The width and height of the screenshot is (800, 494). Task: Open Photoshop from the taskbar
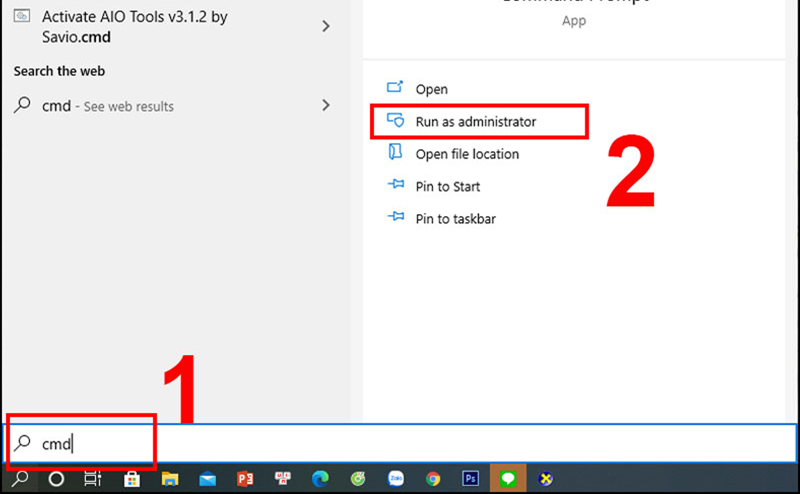point(471,479)
